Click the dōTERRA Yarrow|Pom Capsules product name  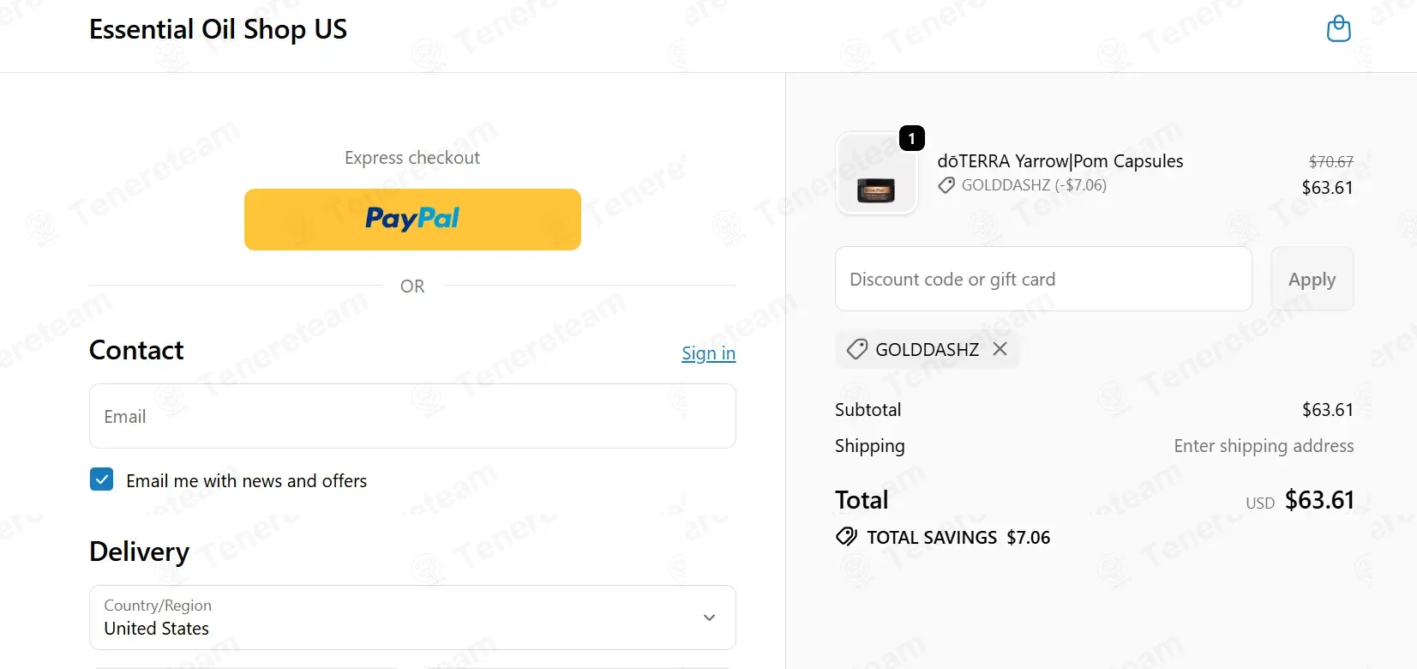pos(1060,161)
